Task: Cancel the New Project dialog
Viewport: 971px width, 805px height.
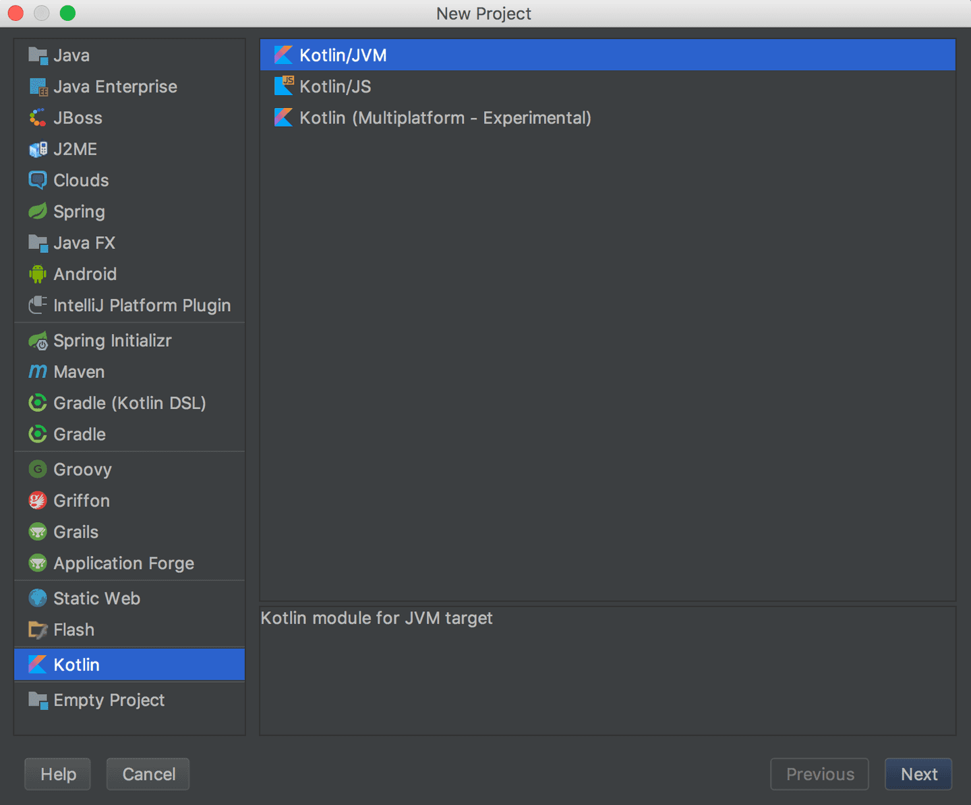Action: tap(148, 774)
